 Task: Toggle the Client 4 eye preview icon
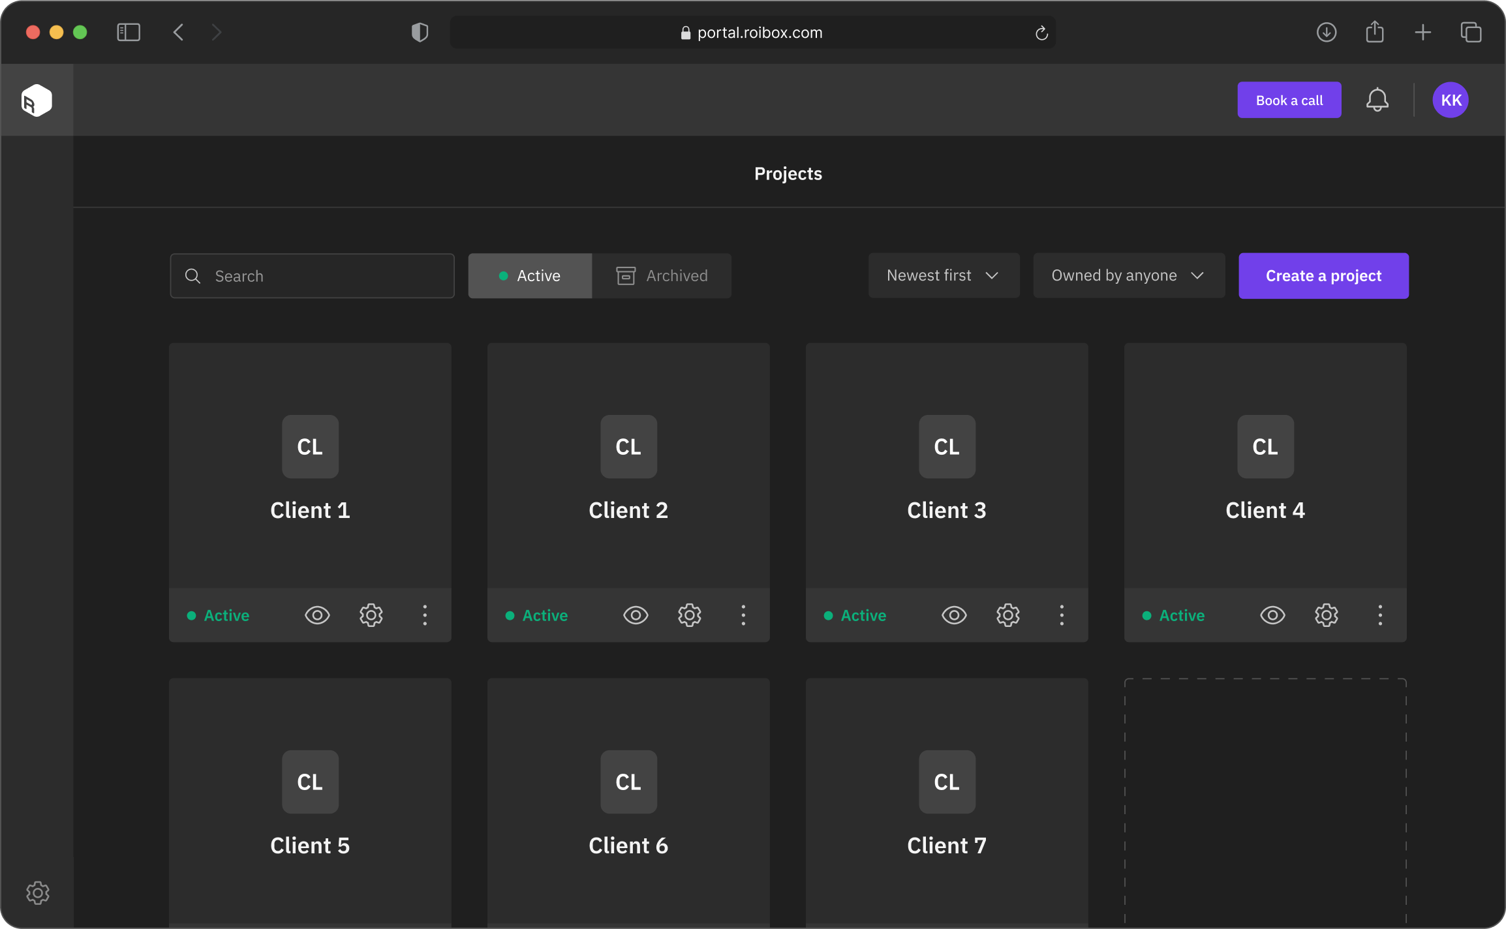click(x=1272, y=615)
